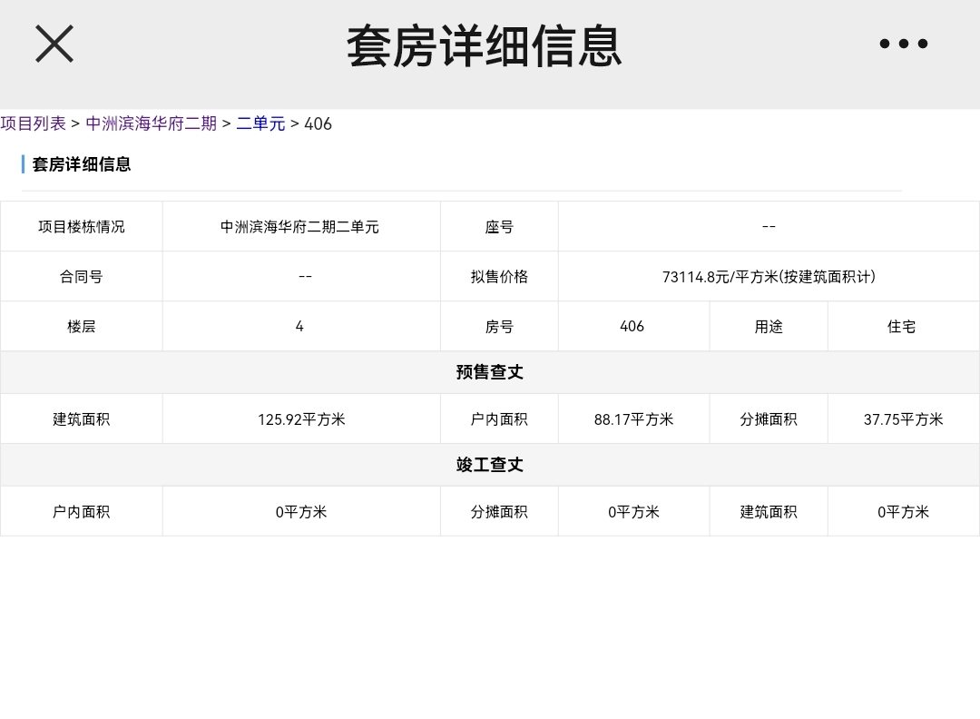
Task: Select the room number 406 table cell
Action: tap(633, 326)
